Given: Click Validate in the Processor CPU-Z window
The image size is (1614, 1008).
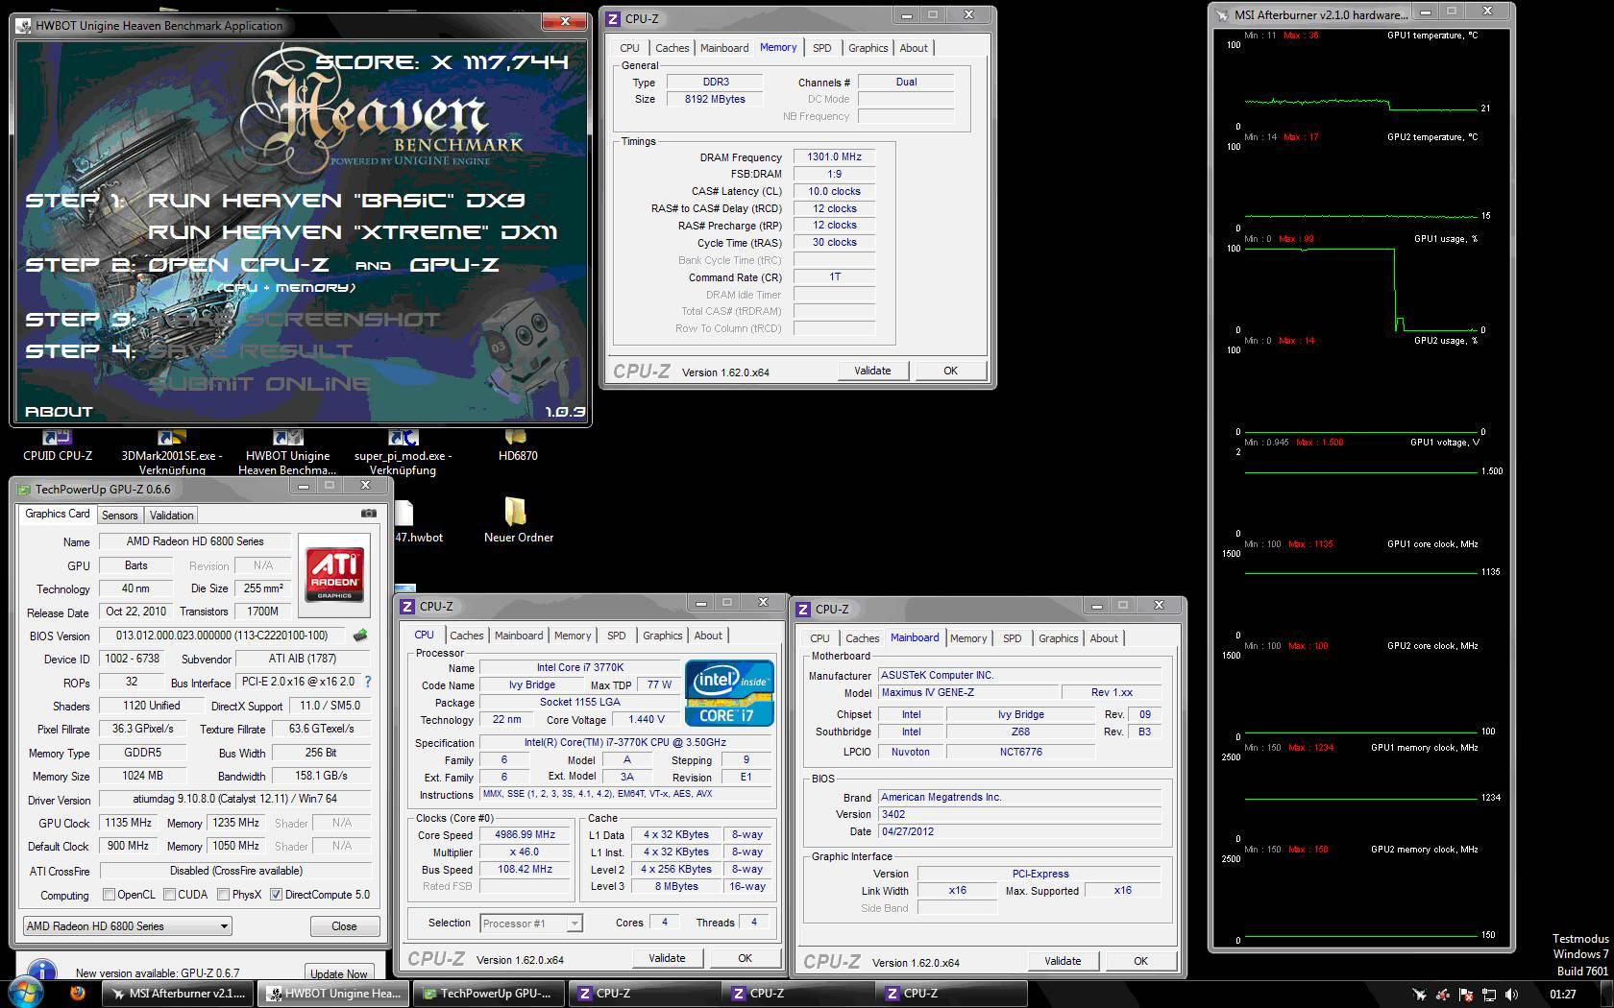Looking at the screenshot, I should pos(667,958).
